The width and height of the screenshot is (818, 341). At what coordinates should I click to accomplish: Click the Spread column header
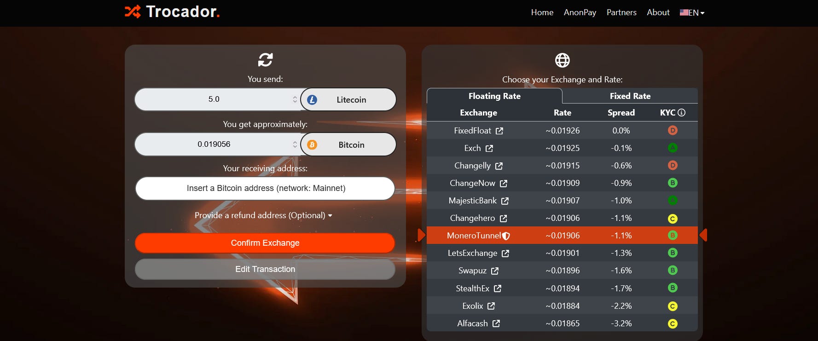click(621, 113)
